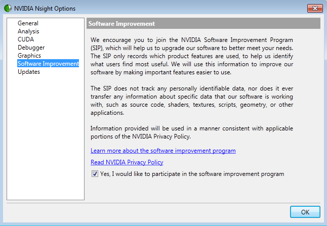Click the paragraph starting 'Information provided will be used'
This screenshot has height=226, width=327.
[x=192, y=132]
